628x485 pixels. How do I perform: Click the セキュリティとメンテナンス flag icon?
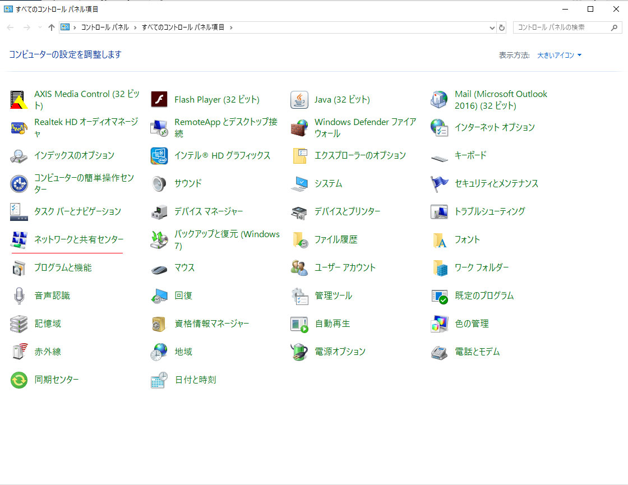(440, 184)
